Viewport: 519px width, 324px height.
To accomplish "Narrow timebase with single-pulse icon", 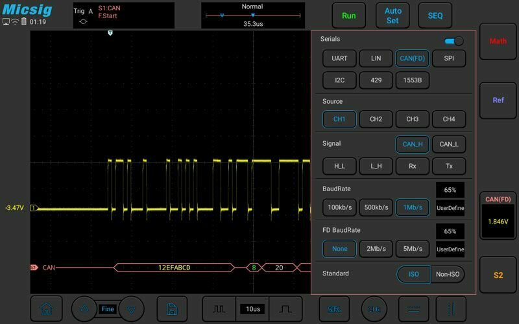I will click(285, 309).
